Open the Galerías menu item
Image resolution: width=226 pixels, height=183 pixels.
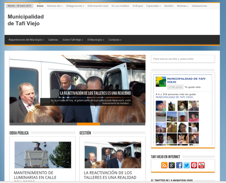53,40
